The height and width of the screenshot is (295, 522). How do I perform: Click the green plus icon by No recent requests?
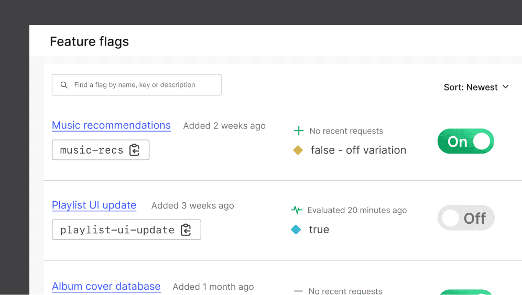point(299,131)
